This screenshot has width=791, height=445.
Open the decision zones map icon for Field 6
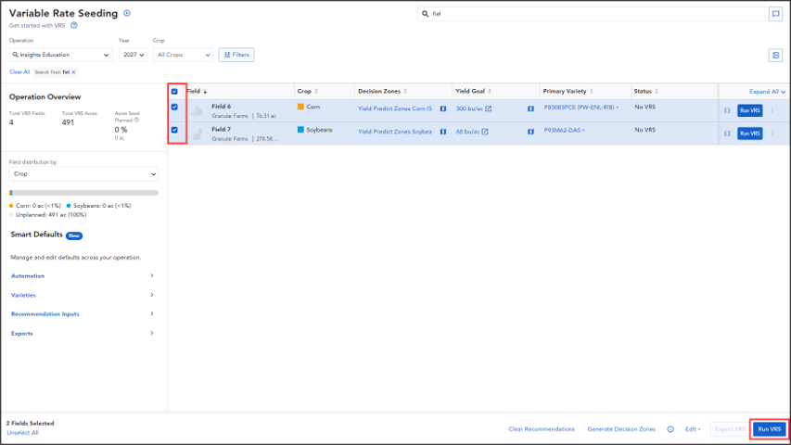coord(443,108)
